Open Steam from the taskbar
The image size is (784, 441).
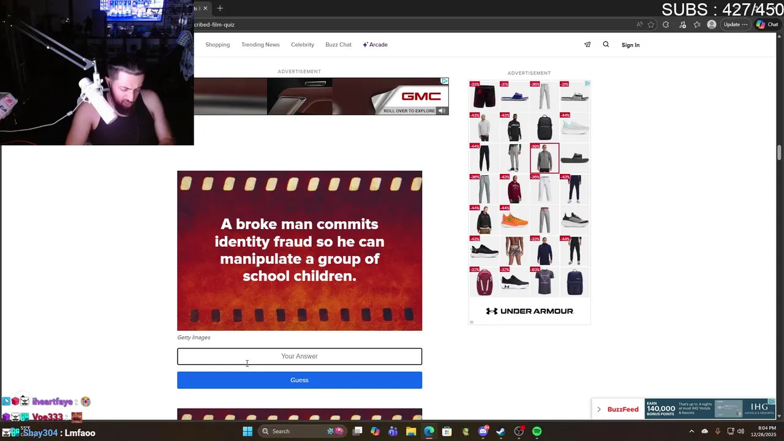click(x=501, y=431)
